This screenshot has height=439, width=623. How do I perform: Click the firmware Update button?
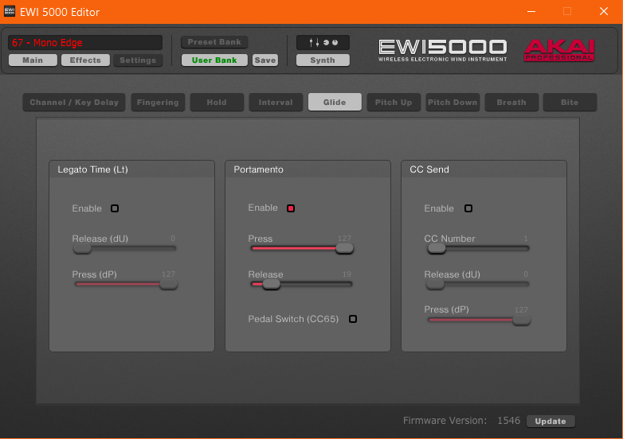tap(551, 422)
